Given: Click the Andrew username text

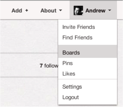Looking at the screenshot, I should click(95, 11).
